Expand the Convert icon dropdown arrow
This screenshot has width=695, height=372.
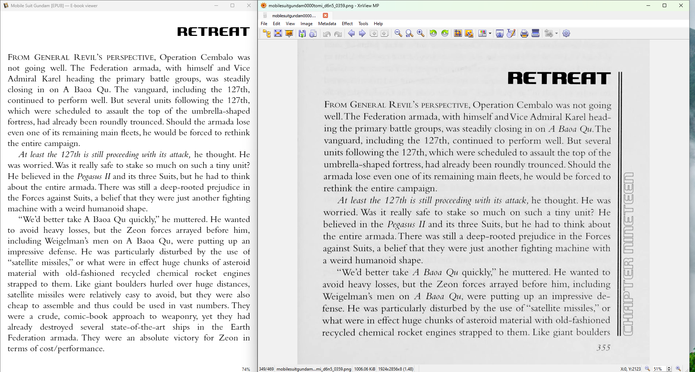tap(556, 34)
